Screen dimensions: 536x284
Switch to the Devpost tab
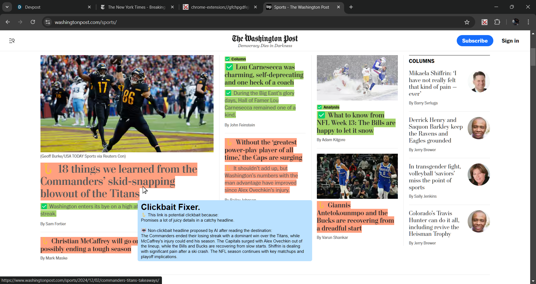53,7
